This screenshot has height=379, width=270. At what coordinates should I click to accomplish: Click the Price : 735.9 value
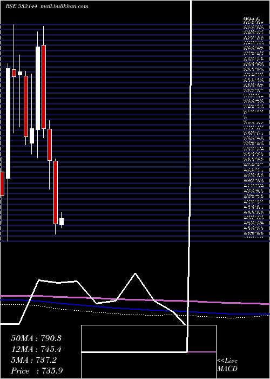click(37, 371)
